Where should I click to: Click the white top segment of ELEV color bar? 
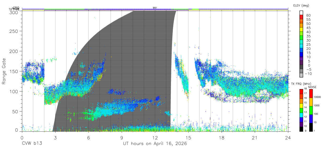(301, 13)
